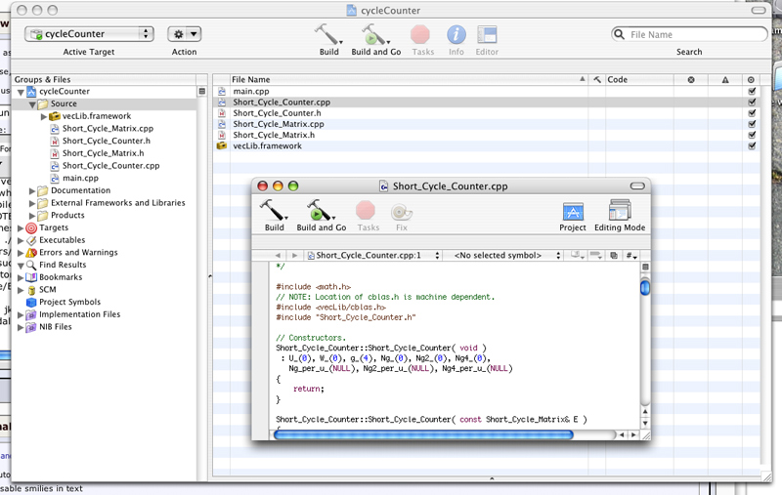Image resolution: width=782 pixels, height=495 pixels.
Task: Select Short_Cycle_Counter.h in the sidebar tree
Action: pyautogui.click(x=107, y=141)
